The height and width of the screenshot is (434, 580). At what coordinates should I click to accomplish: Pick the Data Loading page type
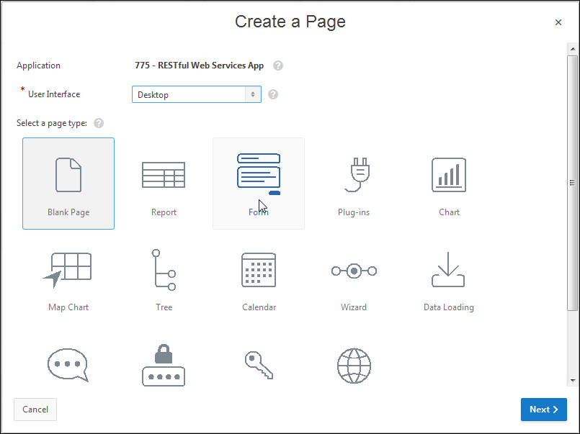(449, 279)
